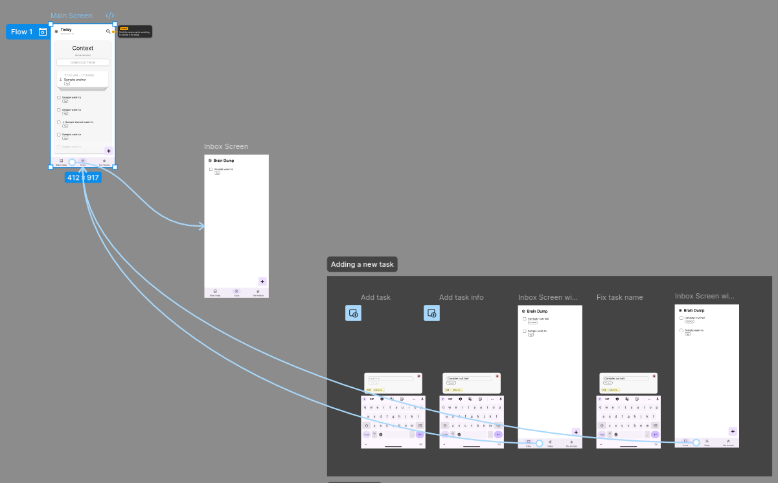Check the first checkbox in the Main Screen list
778x483 pixels.
click(x=58, y=98)
